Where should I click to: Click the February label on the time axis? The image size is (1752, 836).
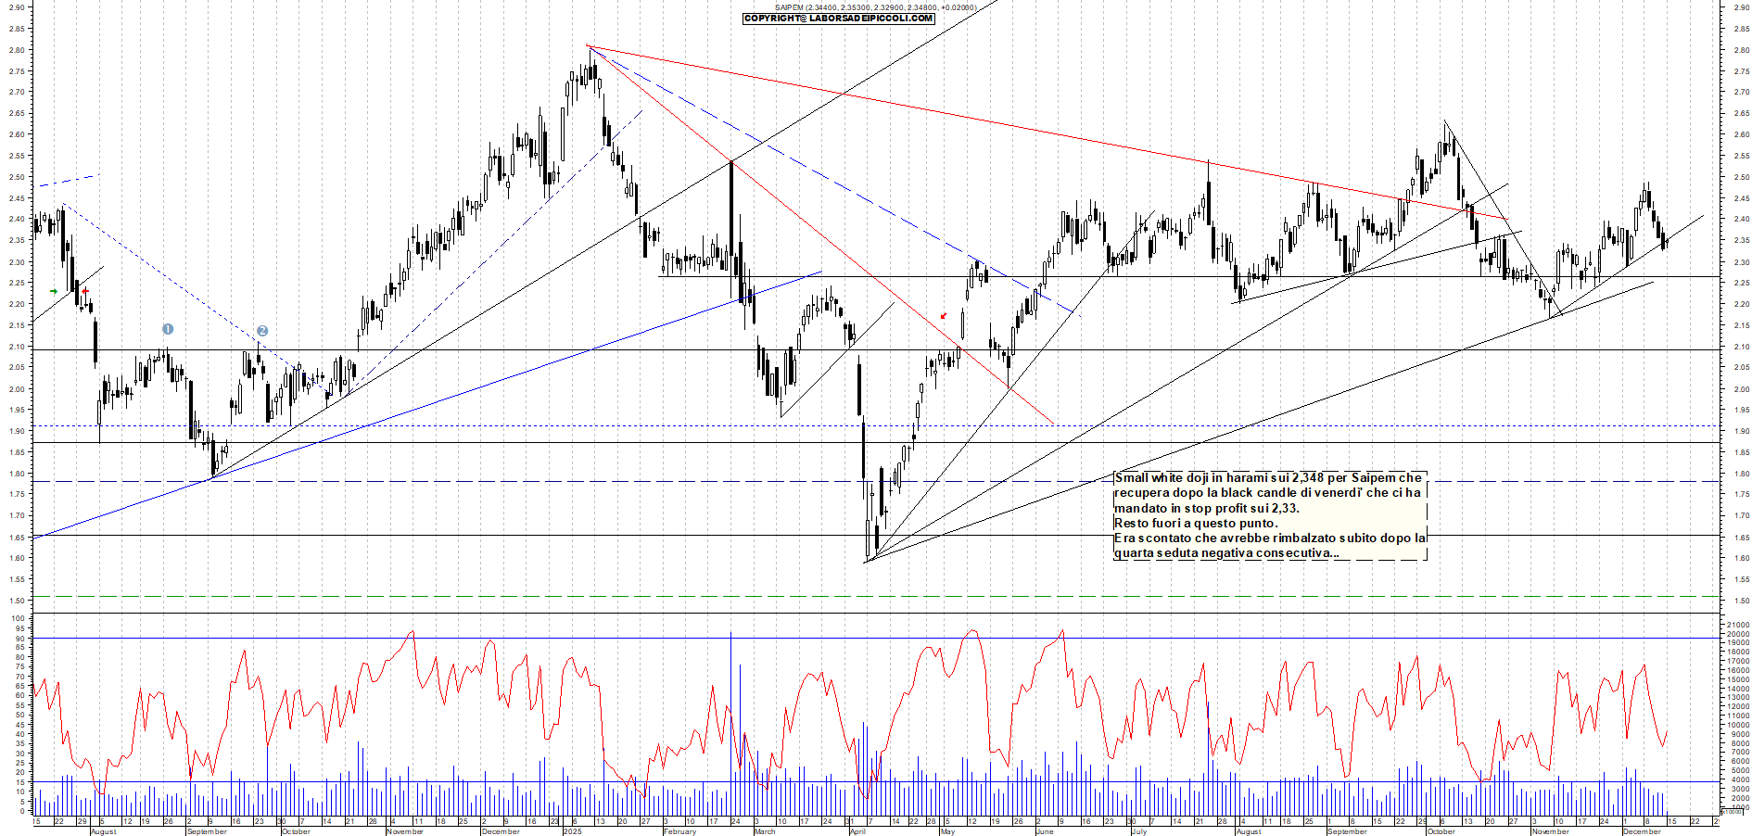pos(679,831)
